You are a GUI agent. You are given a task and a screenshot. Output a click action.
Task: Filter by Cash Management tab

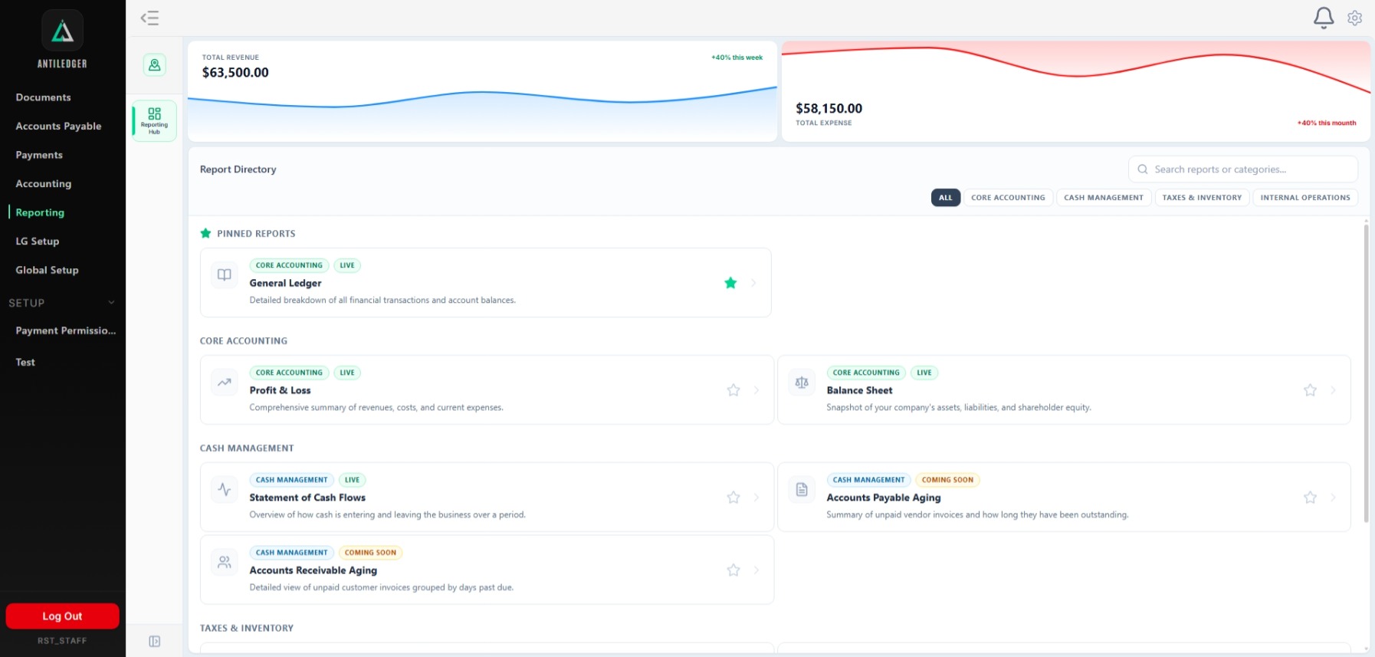coord(1104,198)
